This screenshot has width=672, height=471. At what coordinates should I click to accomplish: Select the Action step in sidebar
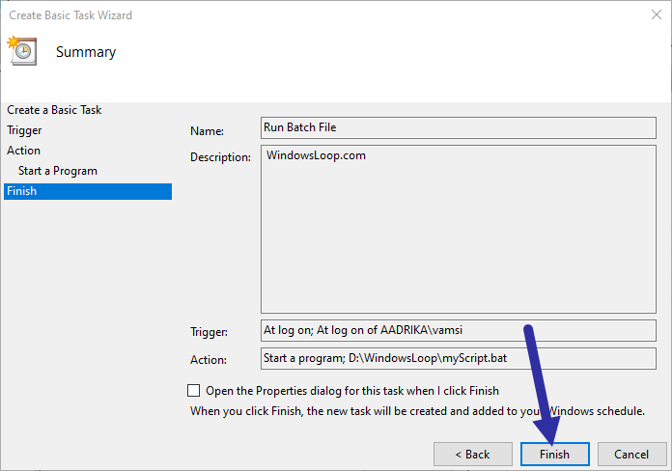pos(23,151)
